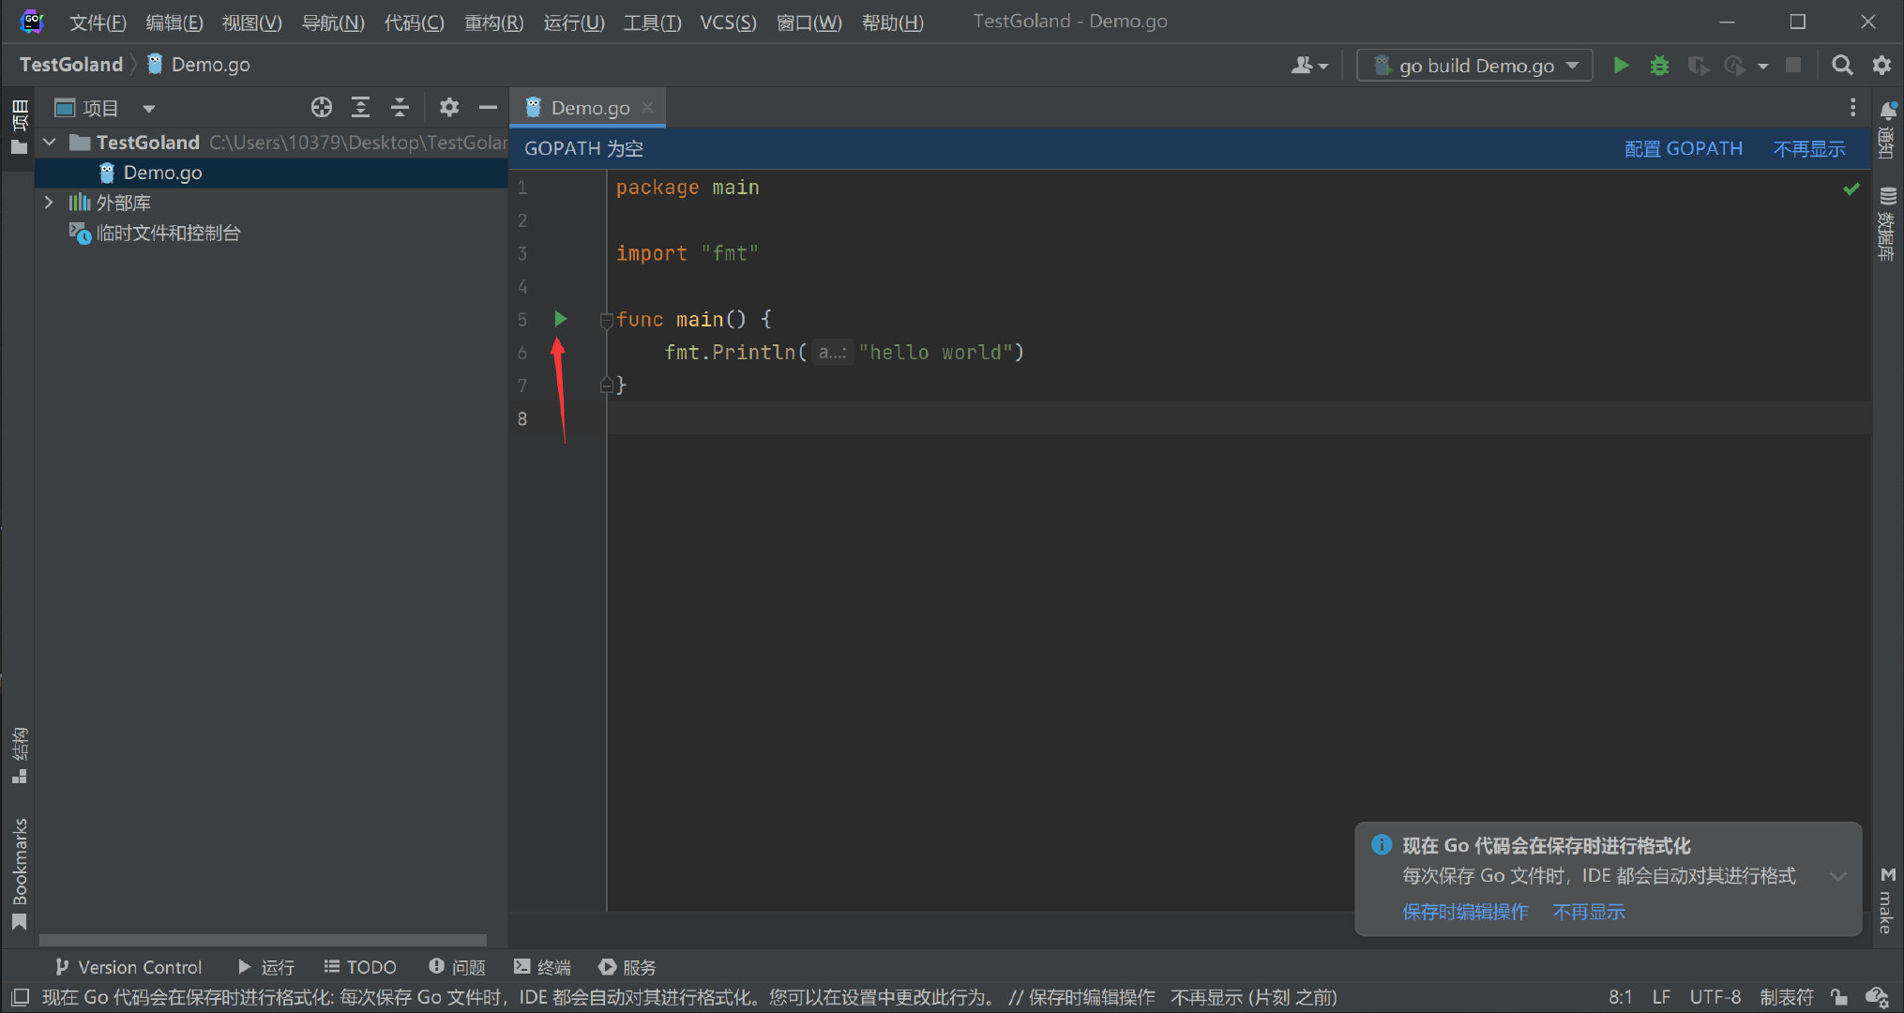Open project panel options gear
1904x1013 pixels.
coord(449,107)
